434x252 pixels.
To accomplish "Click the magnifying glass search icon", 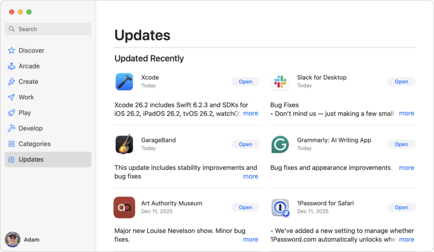I will coord(12,29).
